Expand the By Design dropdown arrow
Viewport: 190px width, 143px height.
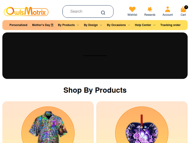pyautogui.click(x=101, y=25)
